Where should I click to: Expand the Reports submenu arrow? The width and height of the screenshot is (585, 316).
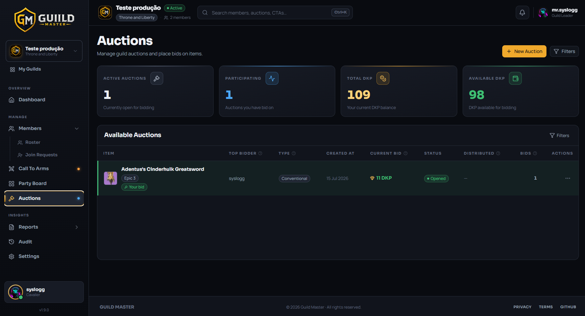click(77, 227)
